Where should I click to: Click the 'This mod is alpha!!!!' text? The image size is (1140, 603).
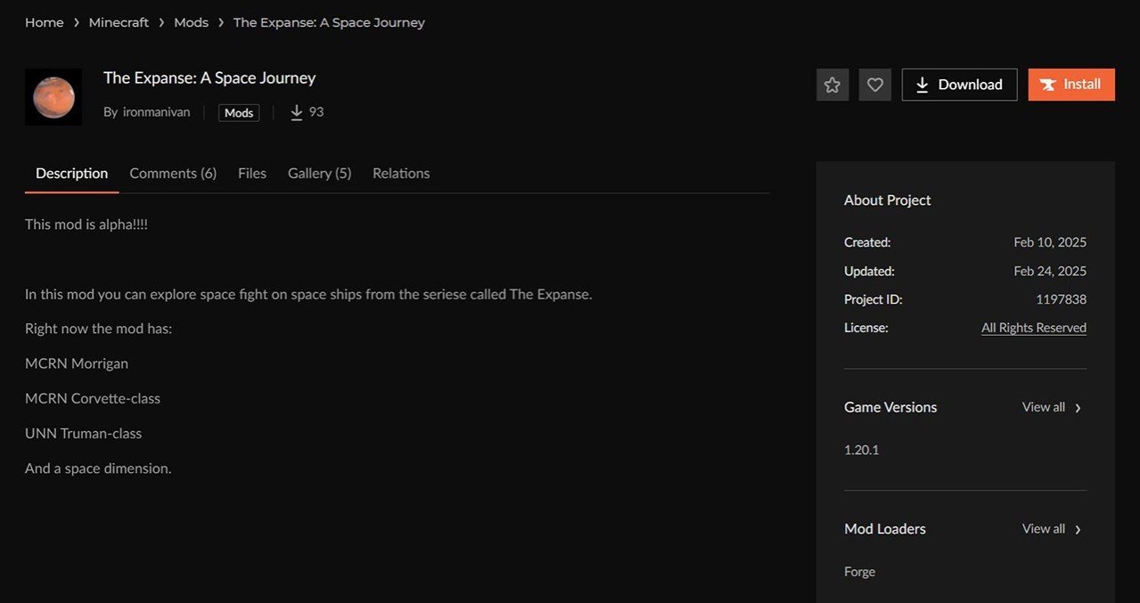pos(86,224)
